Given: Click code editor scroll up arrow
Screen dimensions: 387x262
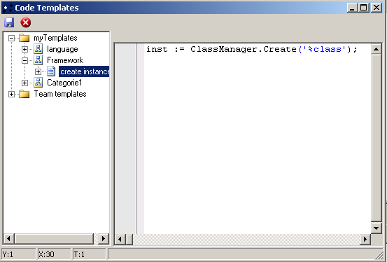Looking at the screenshot, I should pyautogui.click(x=376, y=49).
